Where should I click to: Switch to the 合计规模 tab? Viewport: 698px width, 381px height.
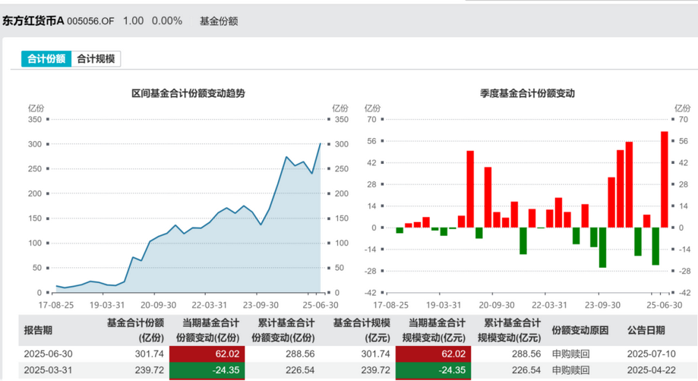coord(96,59)
